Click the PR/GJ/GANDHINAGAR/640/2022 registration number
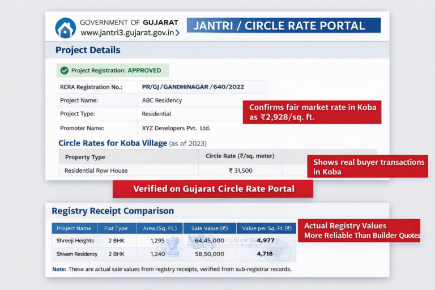This screenshot has width=435, height=290. click(193, 87)
